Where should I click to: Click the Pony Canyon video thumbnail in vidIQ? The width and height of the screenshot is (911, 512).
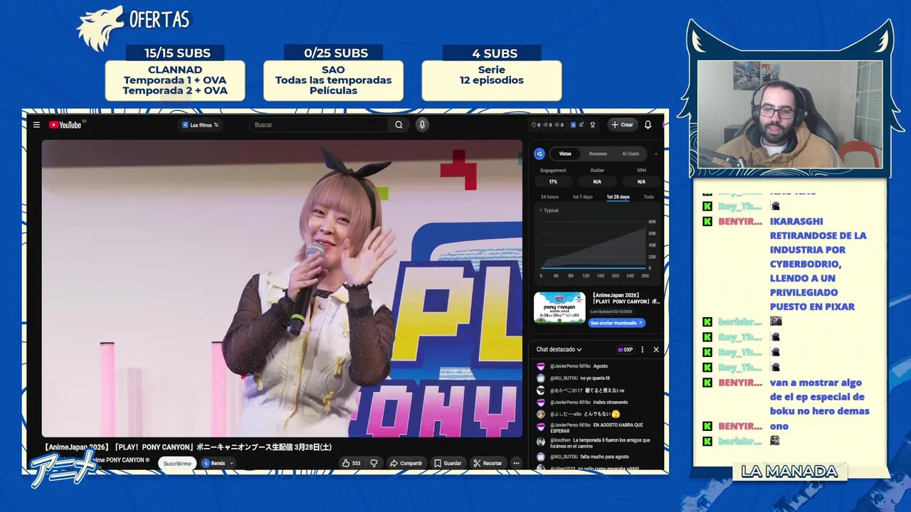pos(559,307)
